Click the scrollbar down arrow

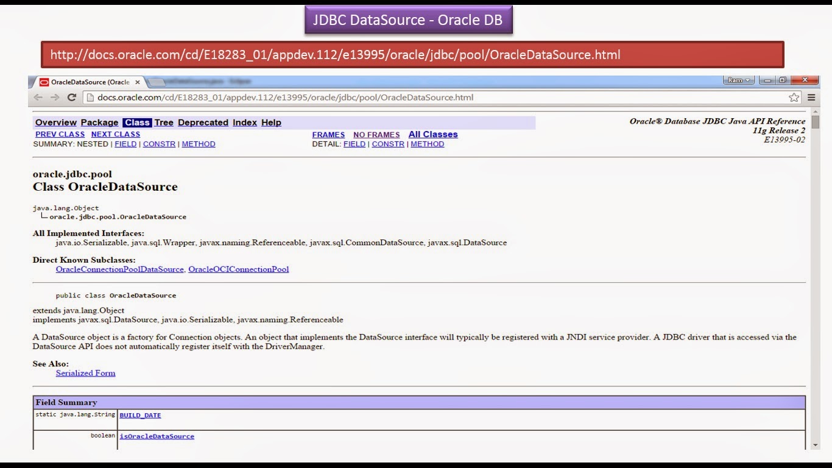click(x=816, y=445)
